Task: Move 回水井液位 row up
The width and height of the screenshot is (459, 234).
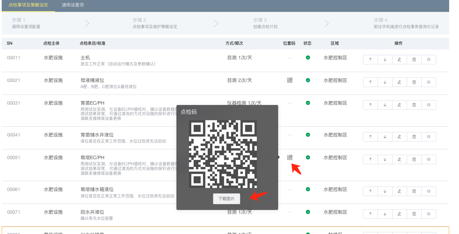Action: [x=370, y=214]
